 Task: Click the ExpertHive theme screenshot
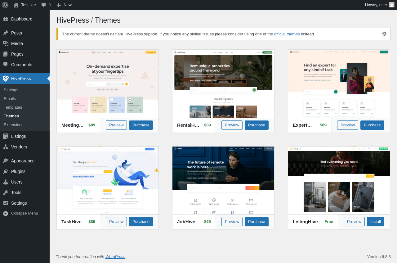pyautogui.click(x=339, y=84)
